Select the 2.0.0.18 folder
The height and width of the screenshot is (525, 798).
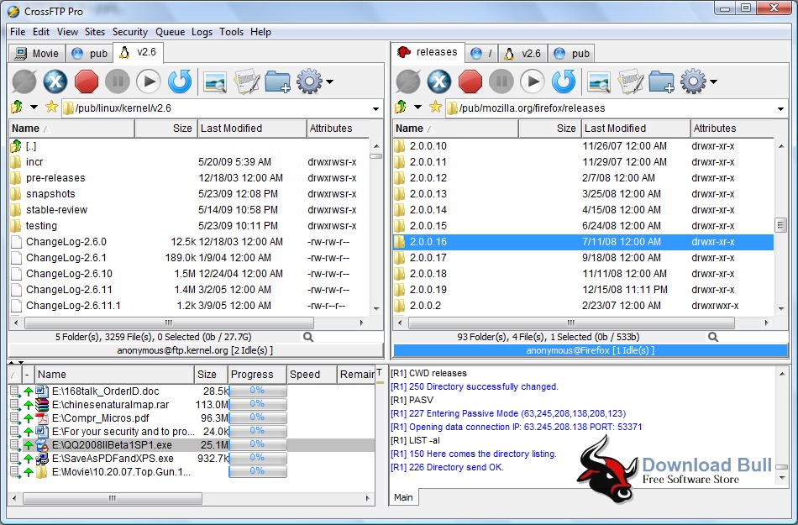tap(583, 274)
